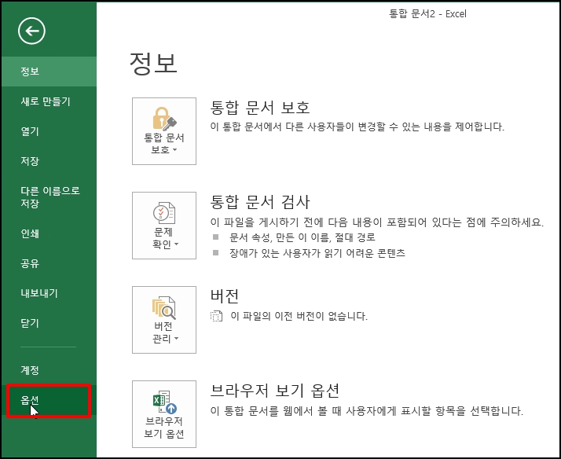Screen dimensions: 561x459
Task: Click the version magnifier documents icon
Action: pyautogui.click(x=164, y=307)
